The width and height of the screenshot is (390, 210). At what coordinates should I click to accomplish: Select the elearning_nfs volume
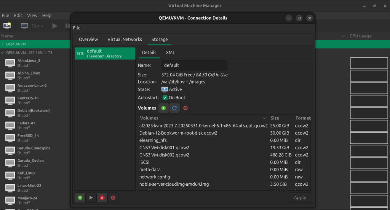224,140
